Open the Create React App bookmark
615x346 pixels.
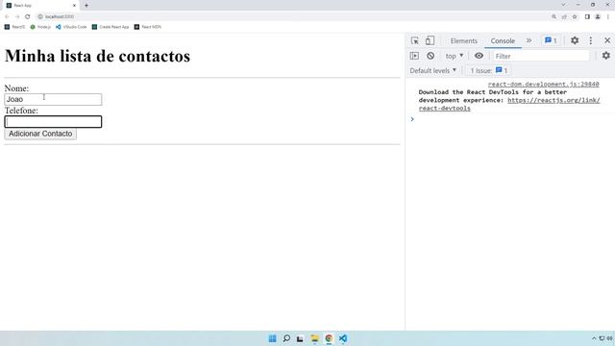point(111,27)
